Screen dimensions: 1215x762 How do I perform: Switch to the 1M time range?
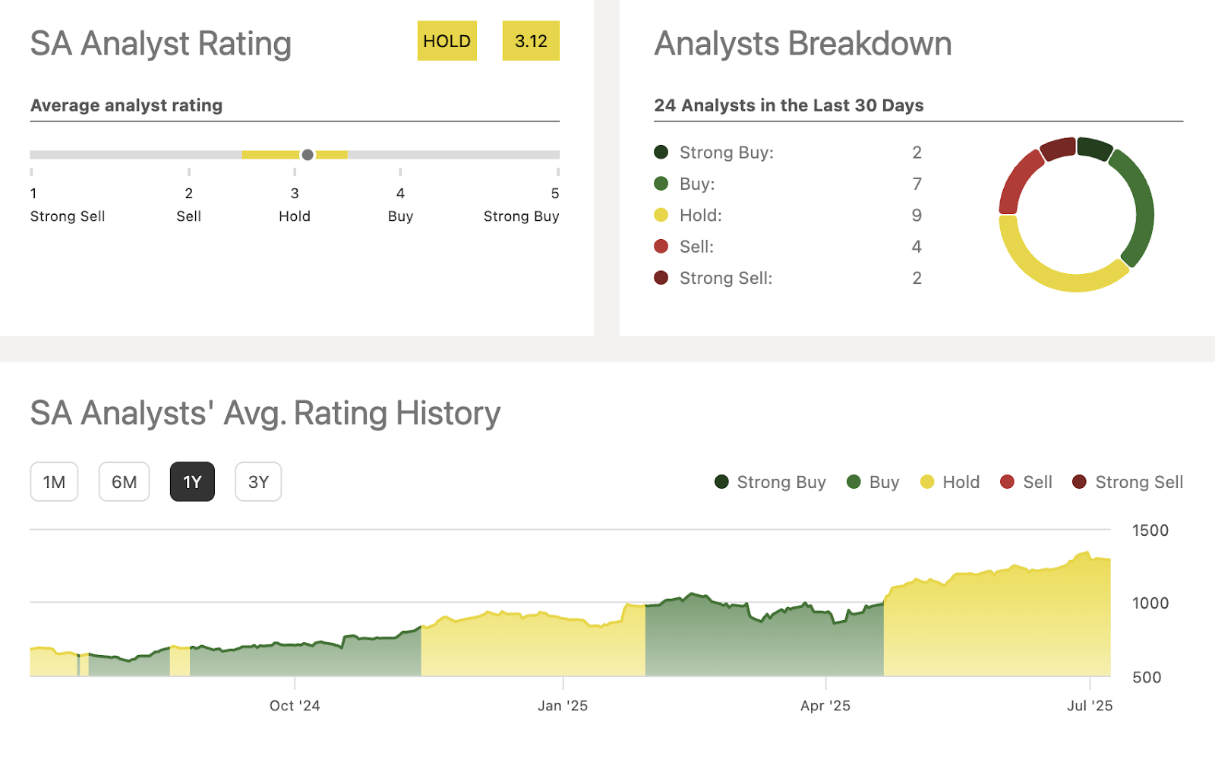pos(54,481)
